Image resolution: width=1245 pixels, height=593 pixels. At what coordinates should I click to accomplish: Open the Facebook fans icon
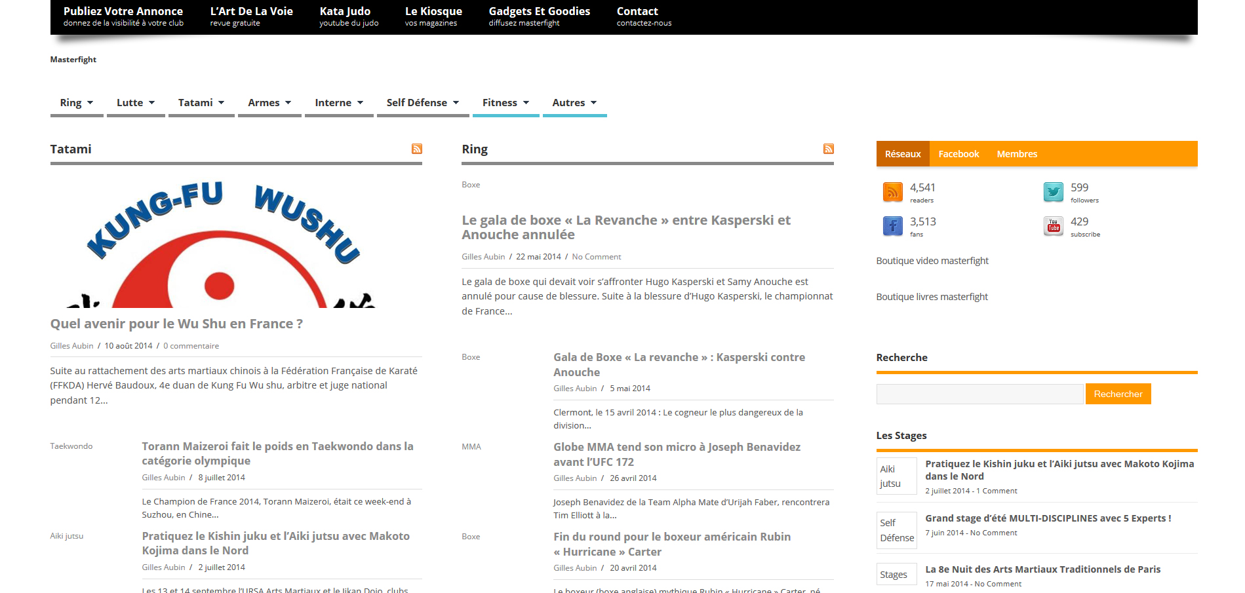(x=892, y=226)
